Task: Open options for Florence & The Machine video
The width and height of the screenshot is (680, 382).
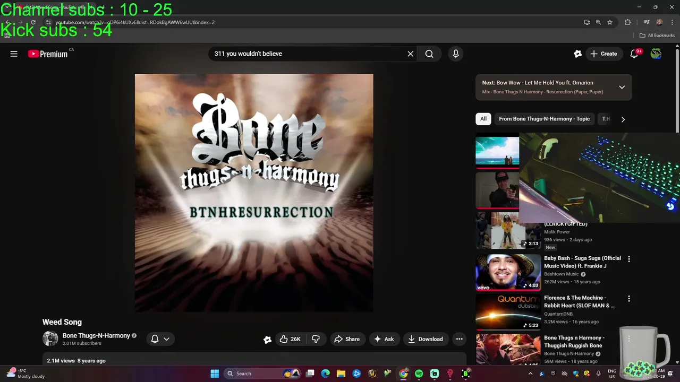Action: [629, 299]
